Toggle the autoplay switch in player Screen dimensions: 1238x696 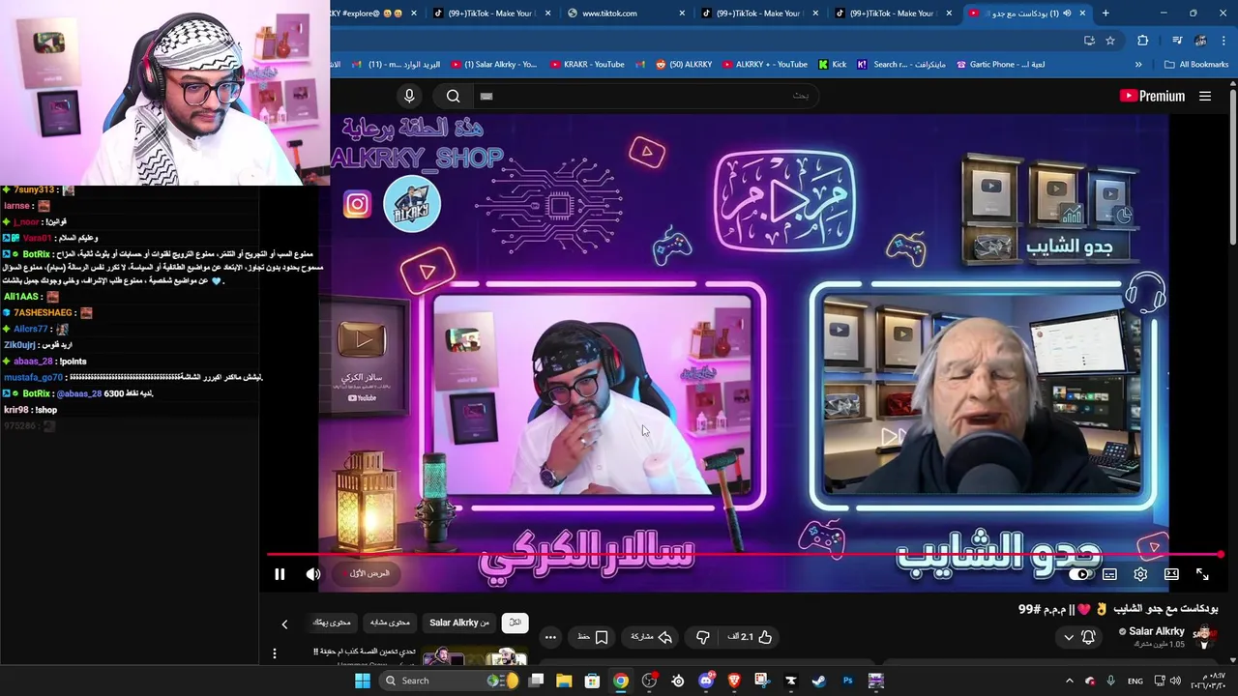(x=1080, y=574)
